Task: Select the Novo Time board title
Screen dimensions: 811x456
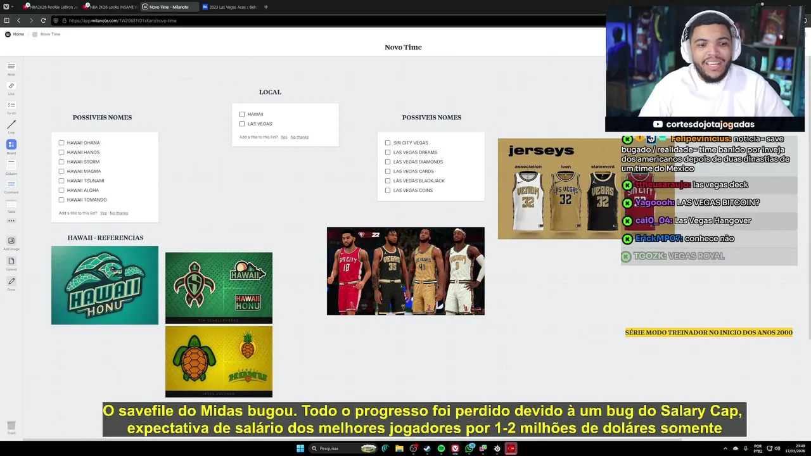Action: pos(403,47)
